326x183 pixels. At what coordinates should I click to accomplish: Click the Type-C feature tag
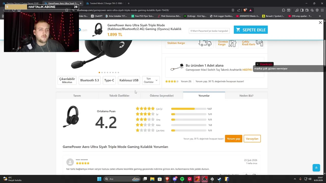[x=109, y=80]
